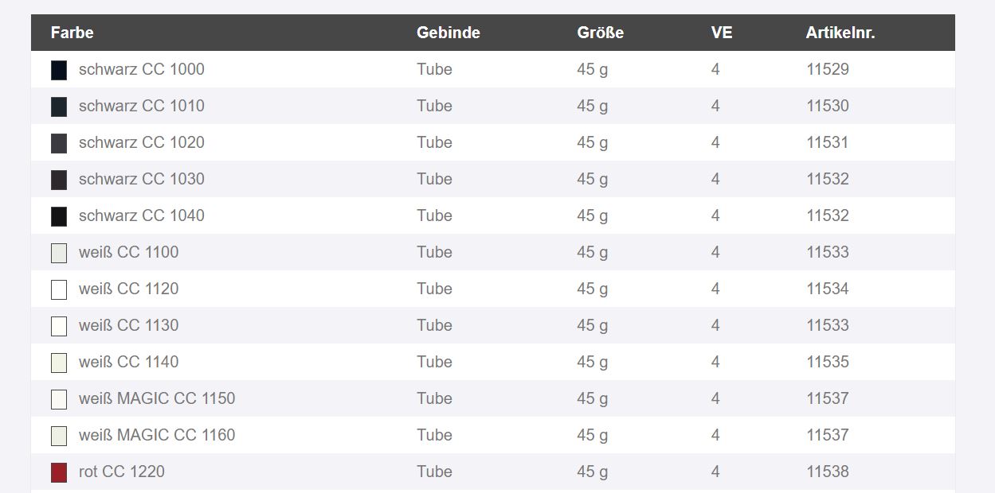This screenshot has height=493, width=995.
Task: Select the weiß MAGIC CC 1160 label
Action: (157, 435)
